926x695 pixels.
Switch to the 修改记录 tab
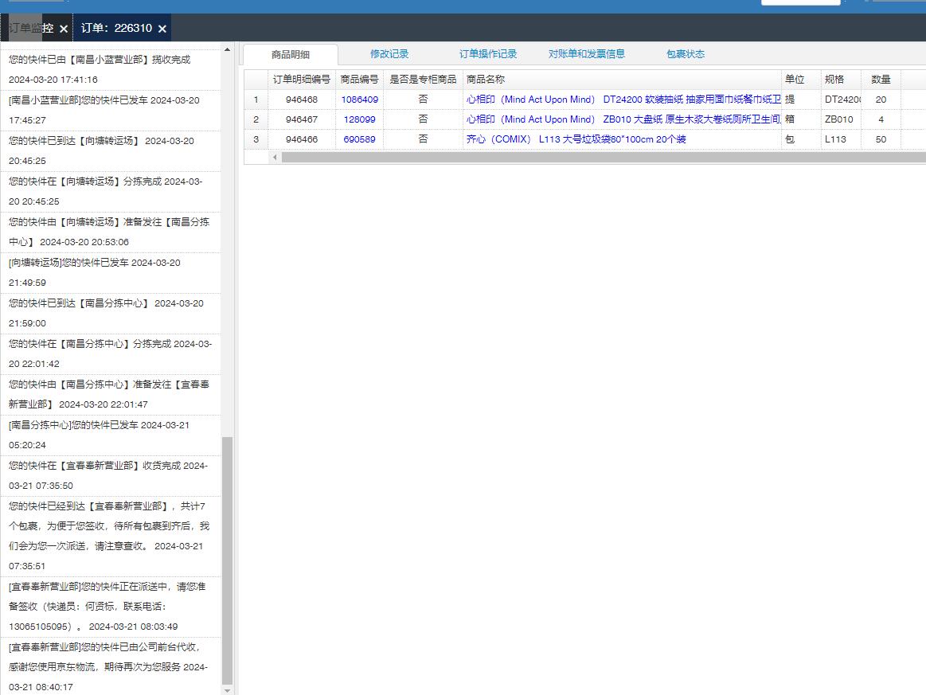tap(389, 53)
